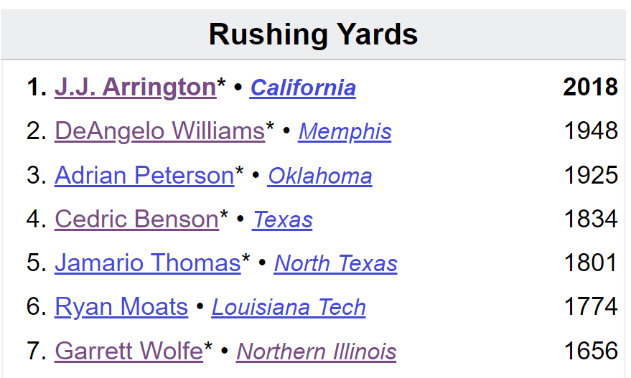This screenshot has width=631, height=378.
Task: Visit the North Texas link
Action: [336, 263]
